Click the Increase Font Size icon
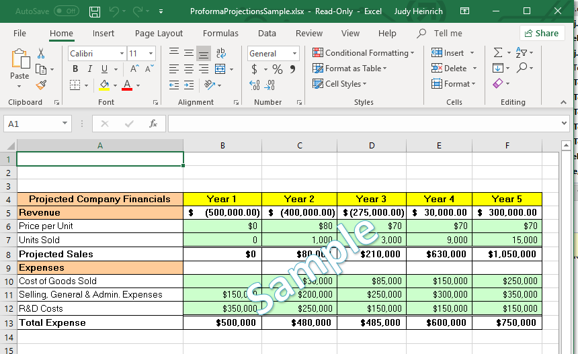This screenshot has height=354, width=578. coord(134,69)
